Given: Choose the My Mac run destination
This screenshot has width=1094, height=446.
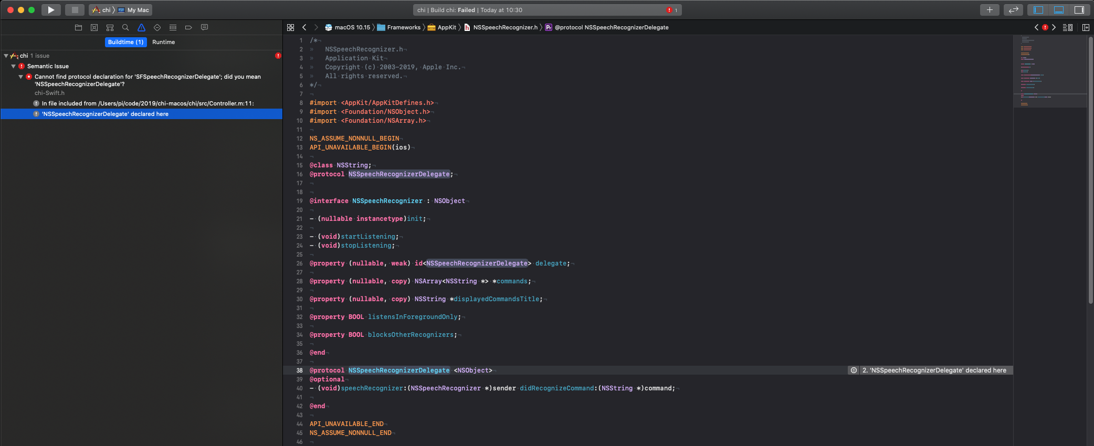Looking at the screenshot, I should 133,10.
